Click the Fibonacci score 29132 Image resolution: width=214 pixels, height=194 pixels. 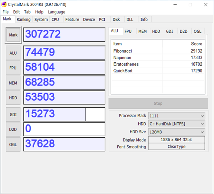(x=197, y=51)
